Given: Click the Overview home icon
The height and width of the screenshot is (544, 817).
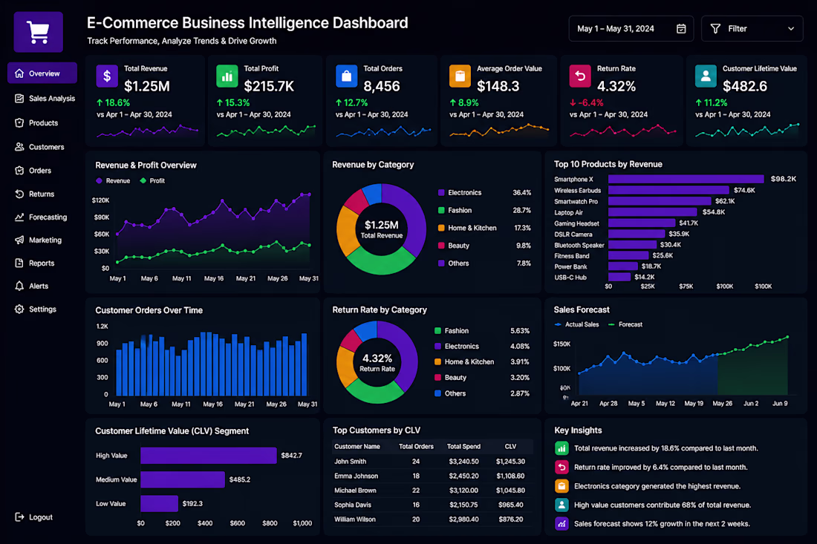Looking at the screenshot, I should click(19, 73).
